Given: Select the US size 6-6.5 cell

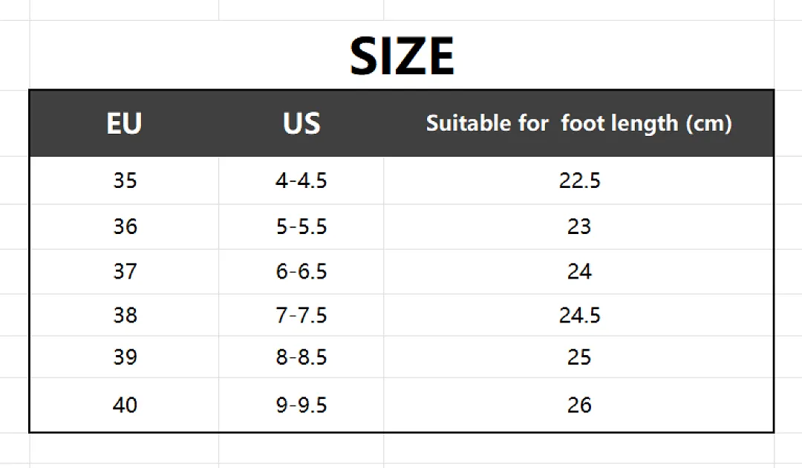Looking at the screenshot, I should pyautogui.click(x=301, y=272).
